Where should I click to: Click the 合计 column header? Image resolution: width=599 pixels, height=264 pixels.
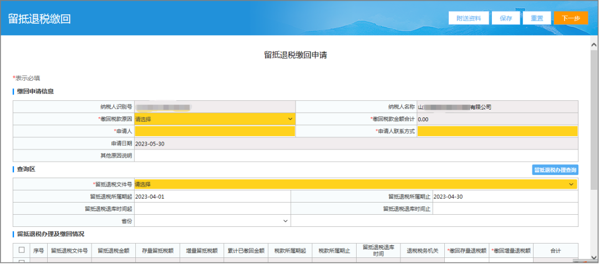click(x=555, y=251)
